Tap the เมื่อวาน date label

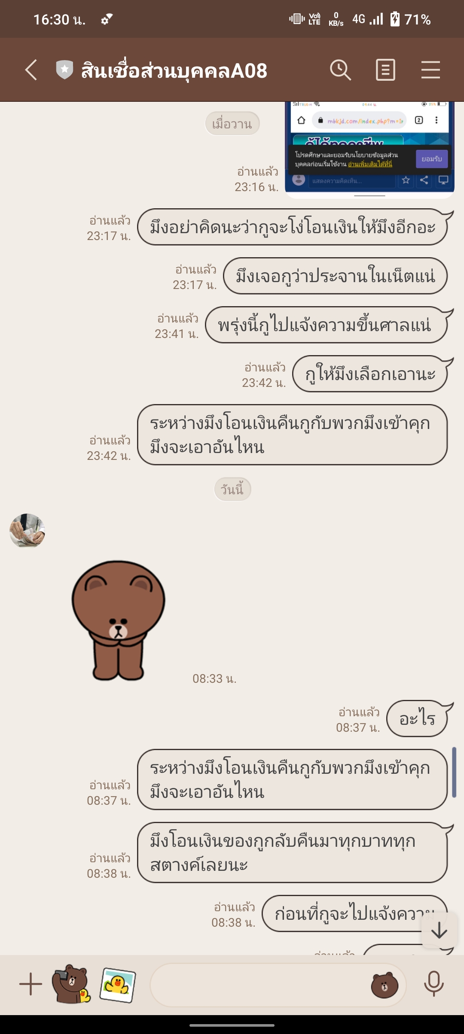pyautogui.click(x=232, y=124)
